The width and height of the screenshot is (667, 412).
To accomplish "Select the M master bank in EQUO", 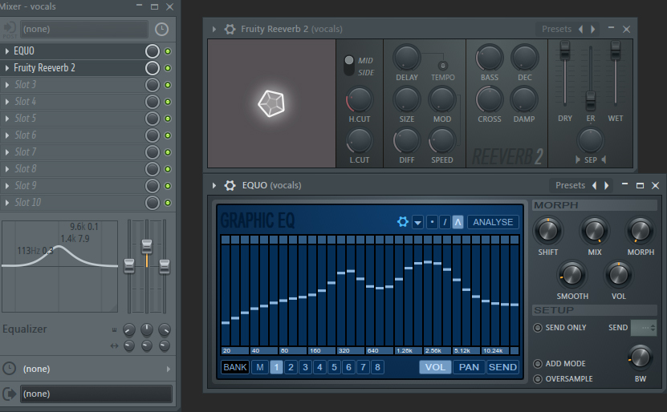I will (x=260, y=367).
